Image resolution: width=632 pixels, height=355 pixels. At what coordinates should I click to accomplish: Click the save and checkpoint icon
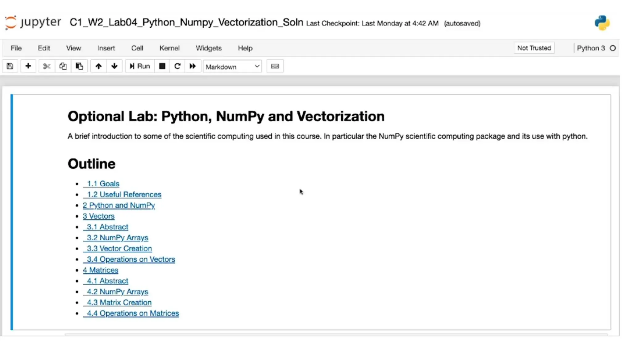pyautogui.click(x=10, y=66)
